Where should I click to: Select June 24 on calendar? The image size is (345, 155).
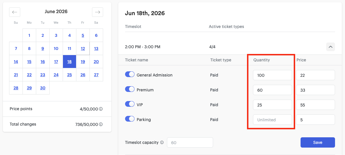pos(56,75)
